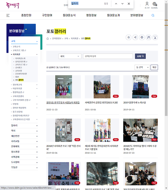This screenshot has width=168, height=190.
Task: Select 동대문미래교육지구 in sidebar
Action: (21, 116)
